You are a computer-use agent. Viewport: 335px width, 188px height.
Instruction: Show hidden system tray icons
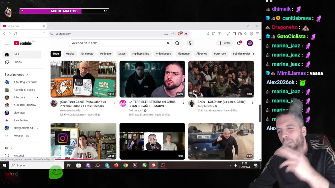(231, 165)
